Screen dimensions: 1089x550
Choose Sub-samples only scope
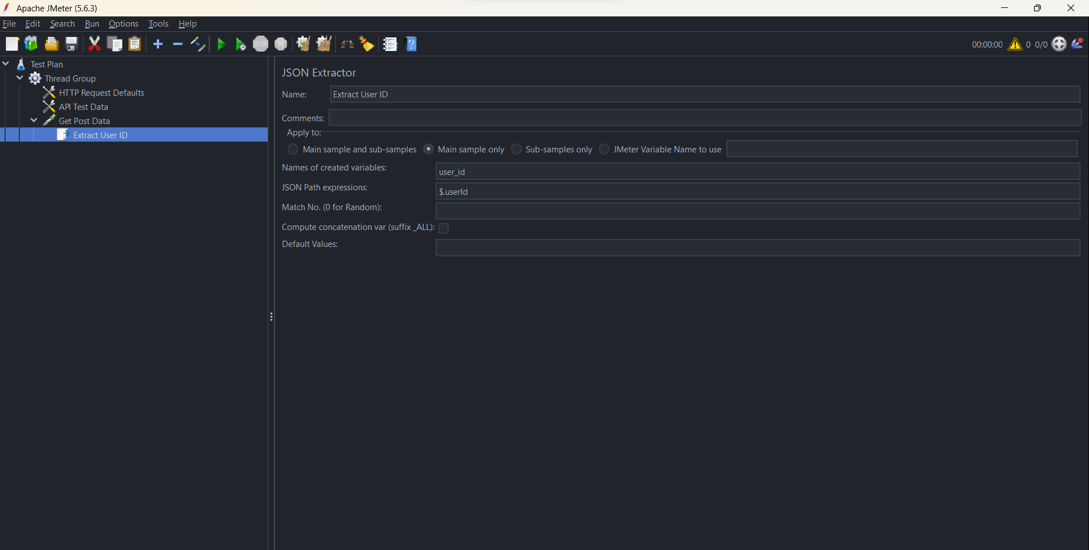point(516,149)
